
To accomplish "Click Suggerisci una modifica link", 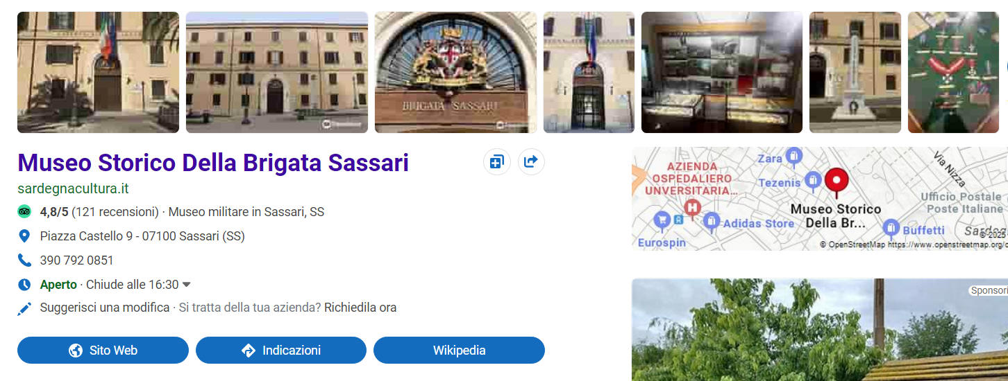I will tap(105, 308).
